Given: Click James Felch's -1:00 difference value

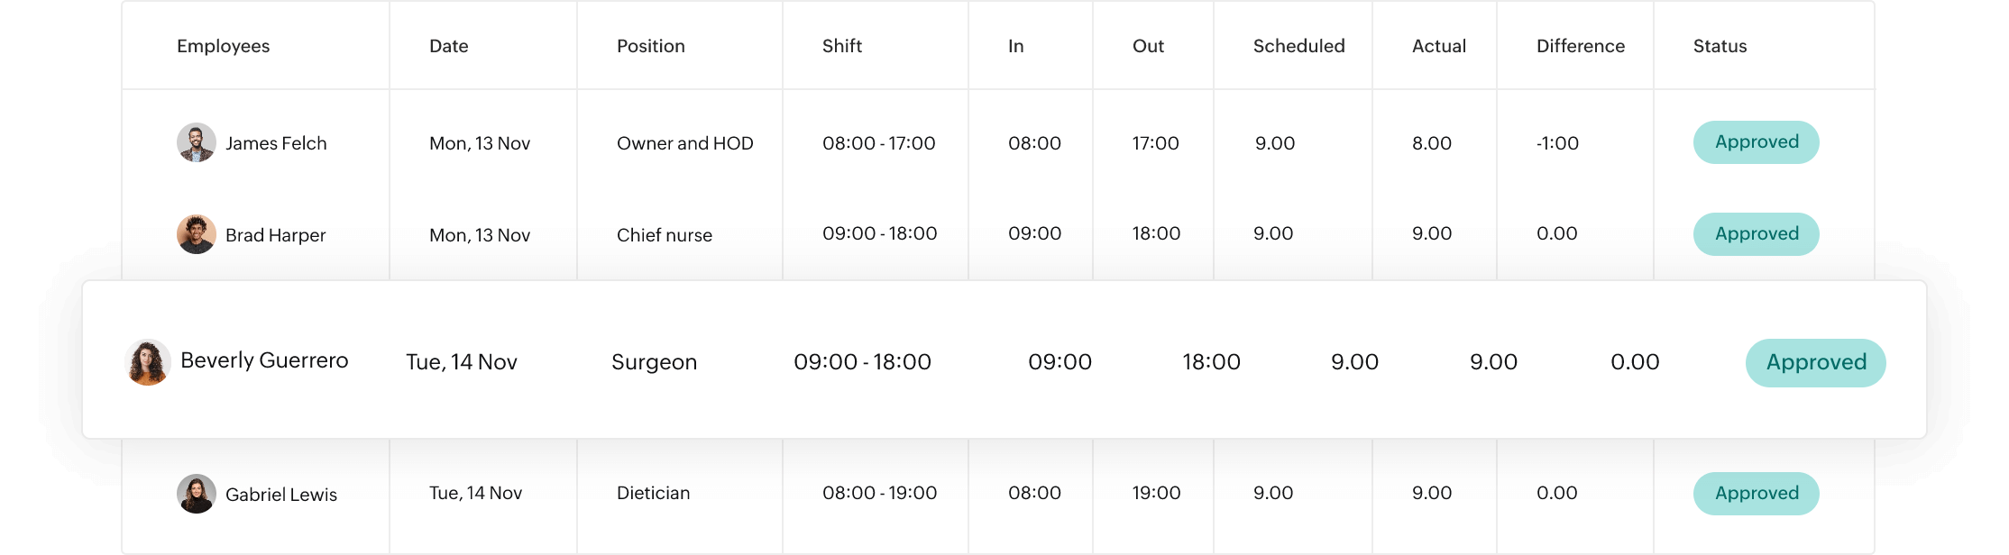Looking at the screenshot, I should tap(1557, 143).
